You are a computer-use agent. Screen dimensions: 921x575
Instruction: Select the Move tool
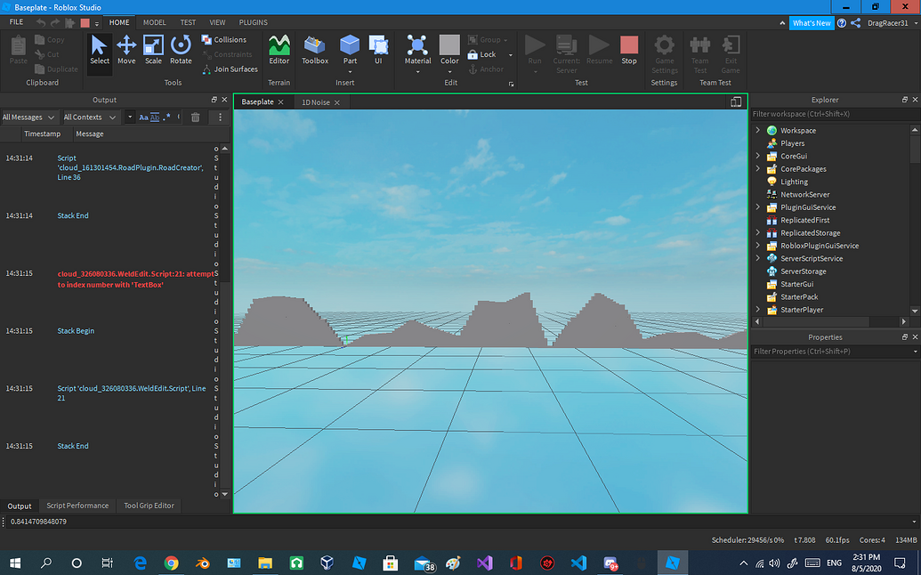click(x=125, y=51)
